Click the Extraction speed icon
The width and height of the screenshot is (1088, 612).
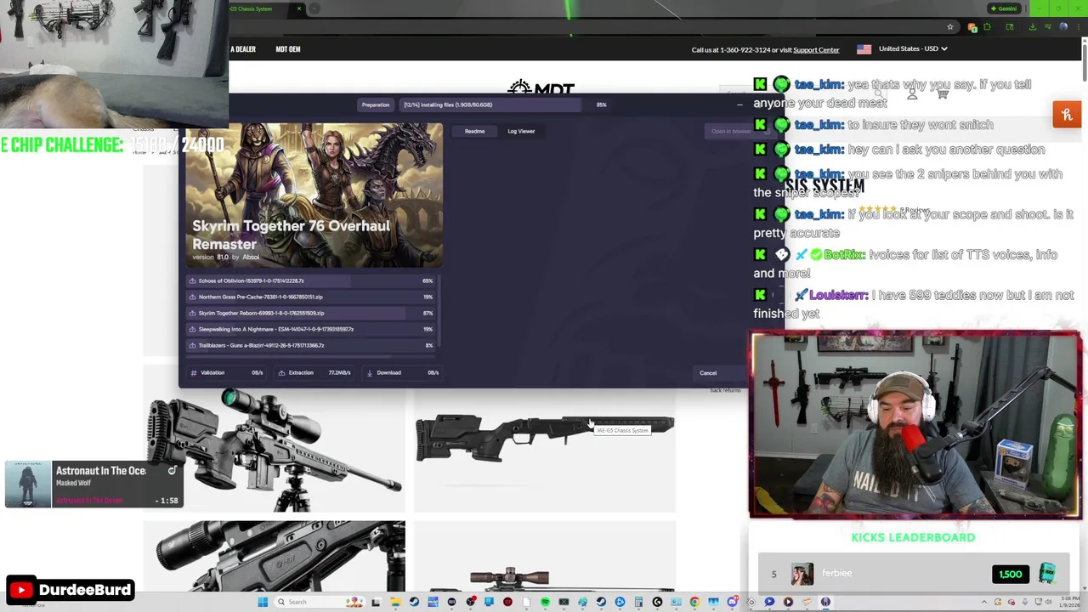281,372
